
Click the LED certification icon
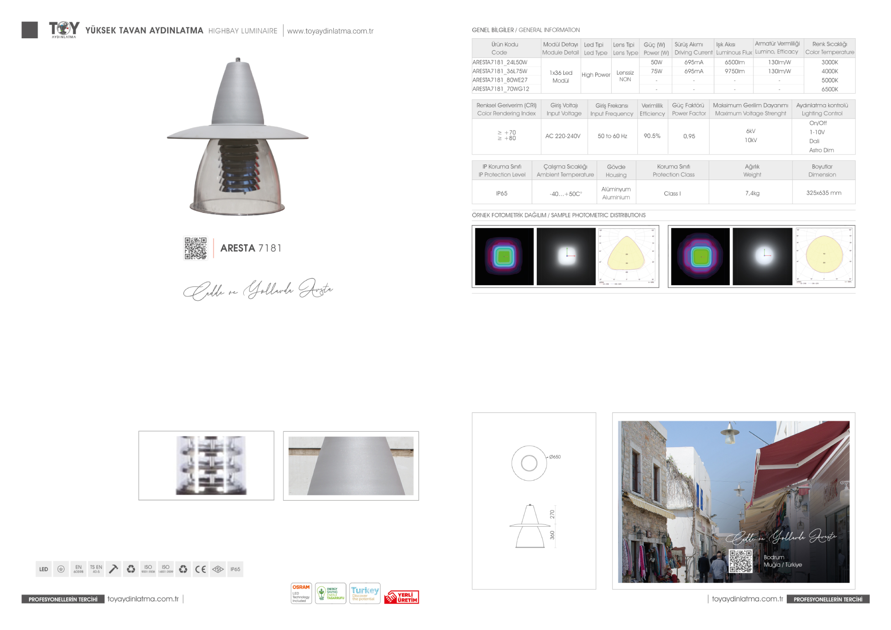44,569
